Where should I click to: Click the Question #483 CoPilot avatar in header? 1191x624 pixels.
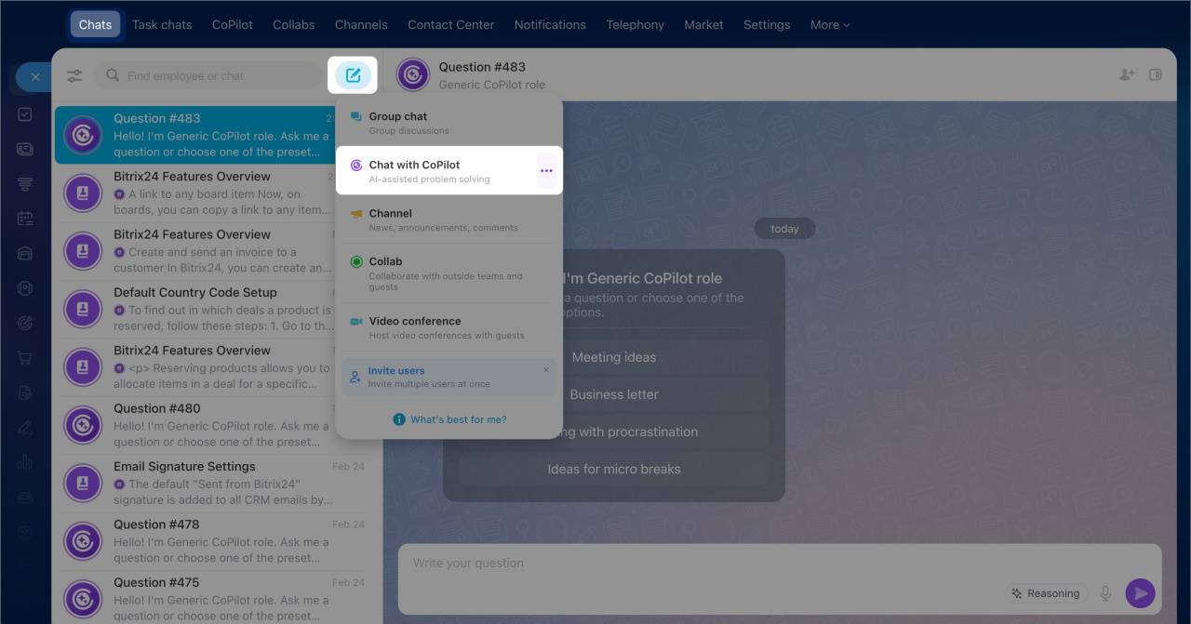click(x=413, y=75)
